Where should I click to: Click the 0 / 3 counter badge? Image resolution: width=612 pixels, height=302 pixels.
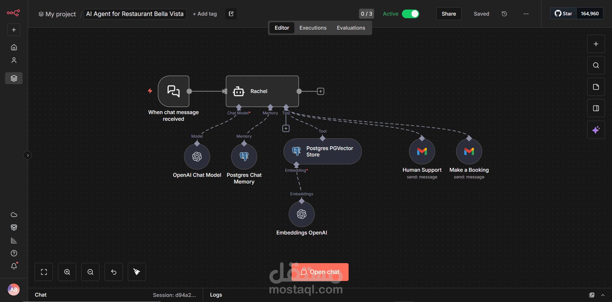(366, 14)
